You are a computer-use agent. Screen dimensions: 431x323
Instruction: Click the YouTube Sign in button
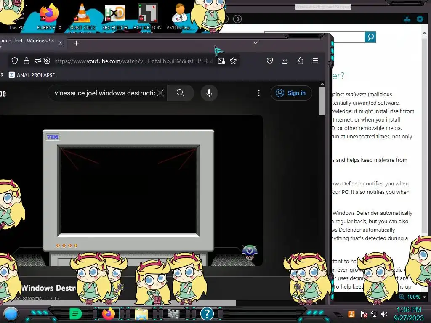(x=291, y=93)
